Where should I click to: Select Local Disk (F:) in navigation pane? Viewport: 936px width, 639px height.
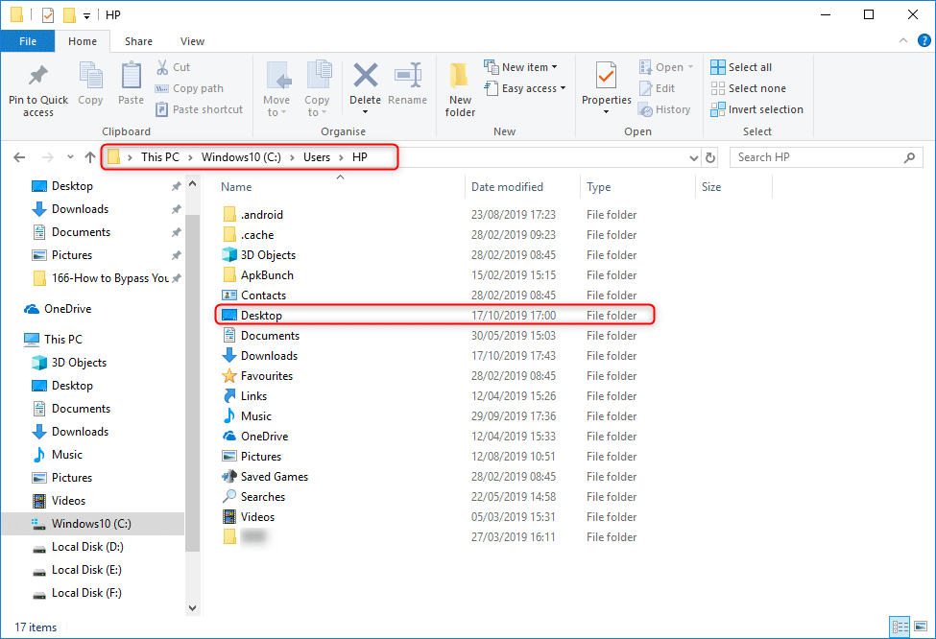pos(77,592)
